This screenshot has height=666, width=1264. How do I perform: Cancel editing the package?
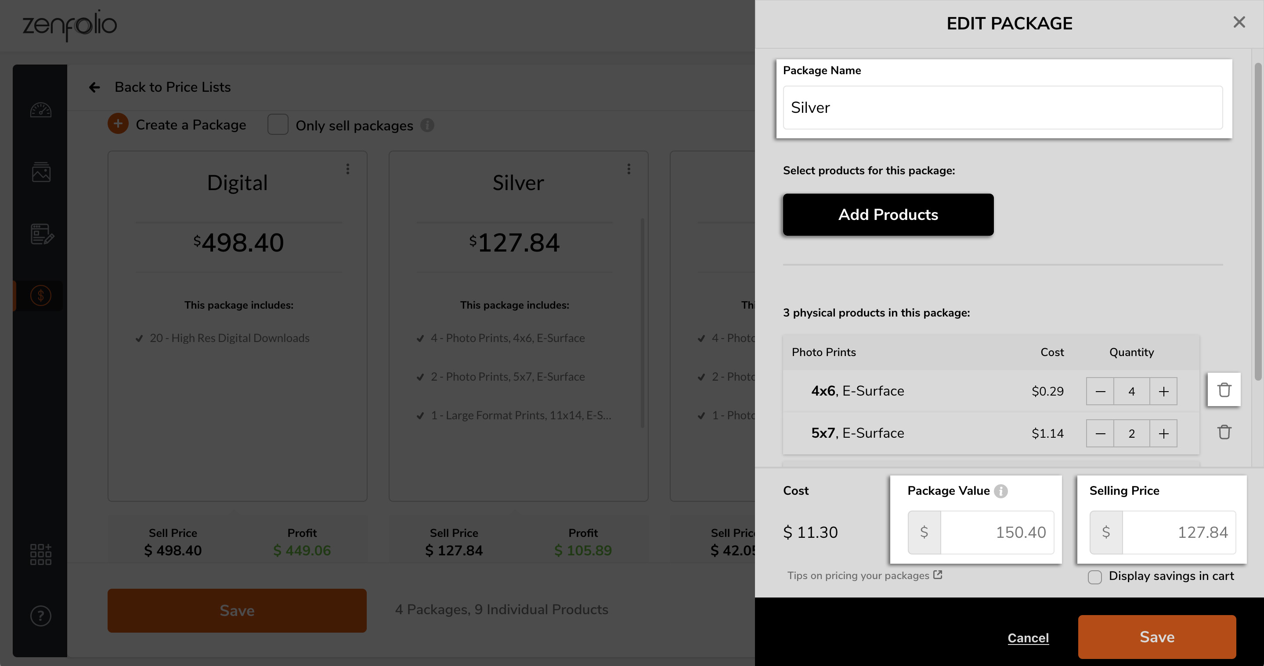pos(1028,637)
